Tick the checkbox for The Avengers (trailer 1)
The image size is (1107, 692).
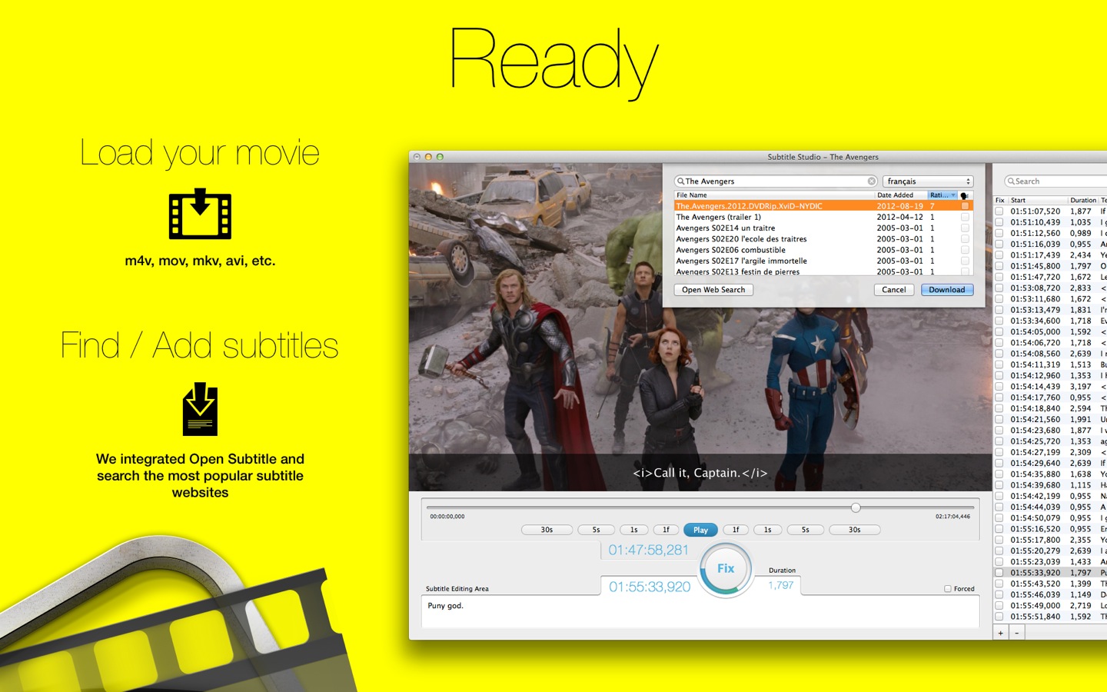pyautogui.click(x=965, y=217)
